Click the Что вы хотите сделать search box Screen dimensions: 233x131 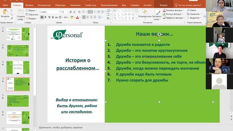[x=188, y=5]
